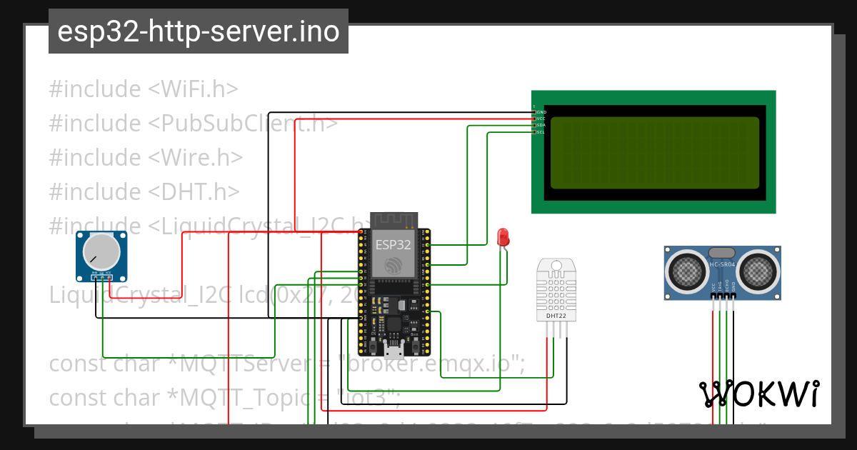Viewport: 857px width, 450px height.
Task: Click the green LCD display module
Action: 653,151
